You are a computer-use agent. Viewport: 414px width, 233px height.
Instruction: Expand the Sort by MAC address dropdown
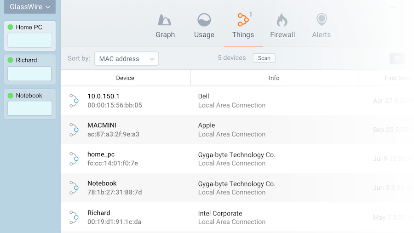coord(126,59)
